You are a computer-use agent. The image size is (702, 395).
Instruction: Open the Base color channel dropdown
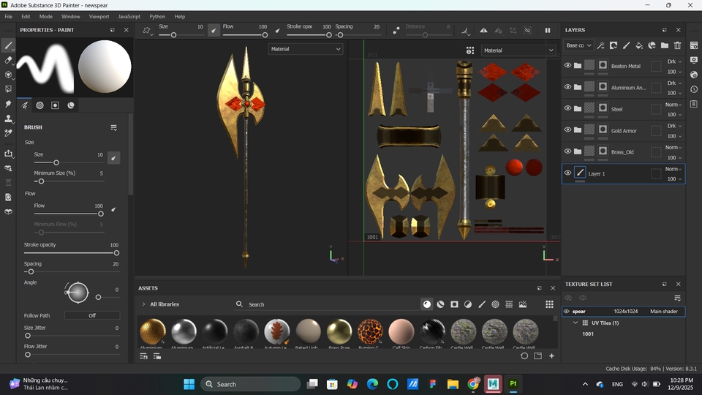pos(578,45)
